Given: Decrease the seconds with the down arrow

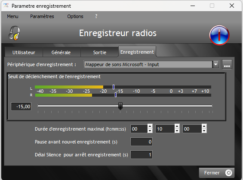Looking at the screenshot, I should (204, 131).
